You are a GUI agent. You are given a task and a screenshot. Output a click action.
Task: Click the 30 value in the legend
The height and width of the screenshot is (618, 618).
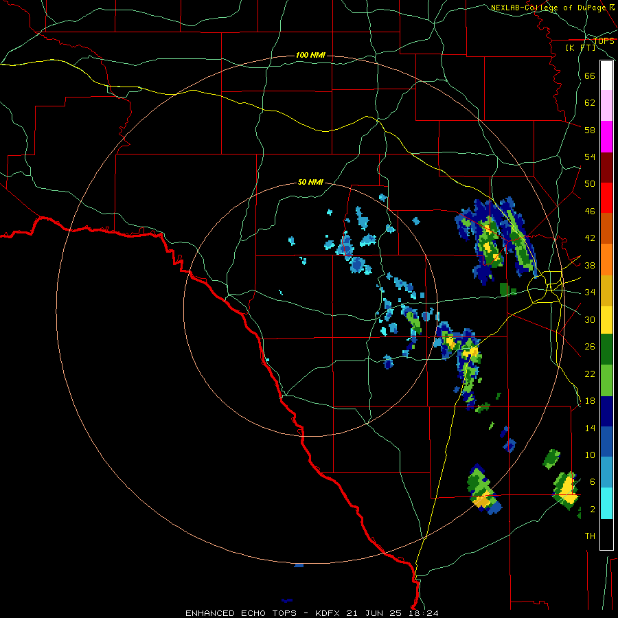tap(590, 319)
